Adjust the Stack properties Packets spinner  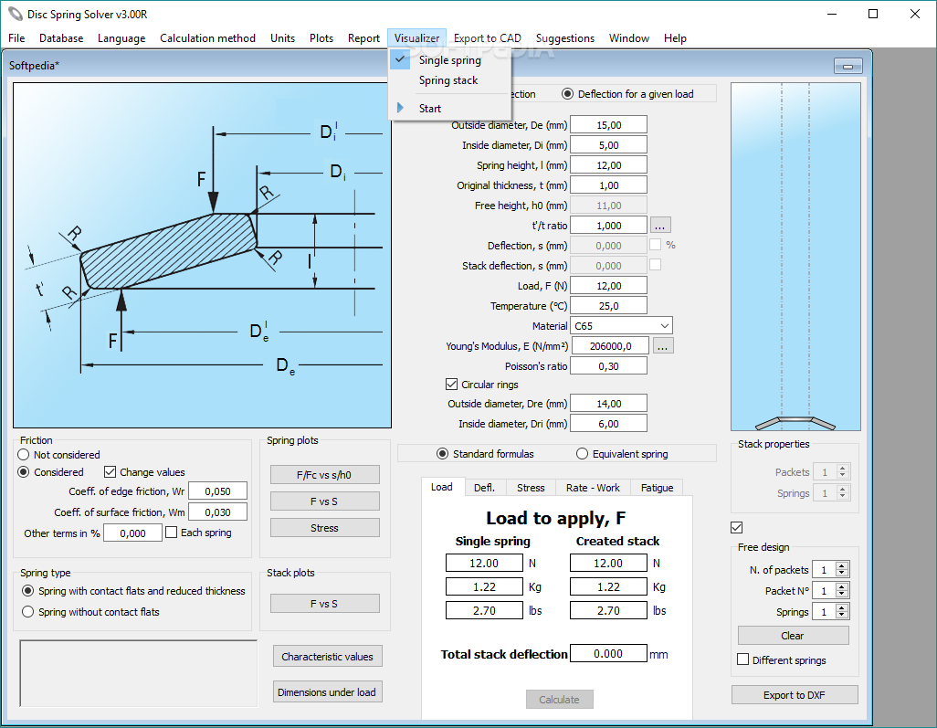coord(843,471)
